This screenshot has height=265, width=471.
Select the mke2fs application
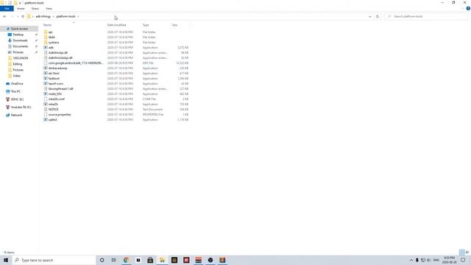(53, 105)
